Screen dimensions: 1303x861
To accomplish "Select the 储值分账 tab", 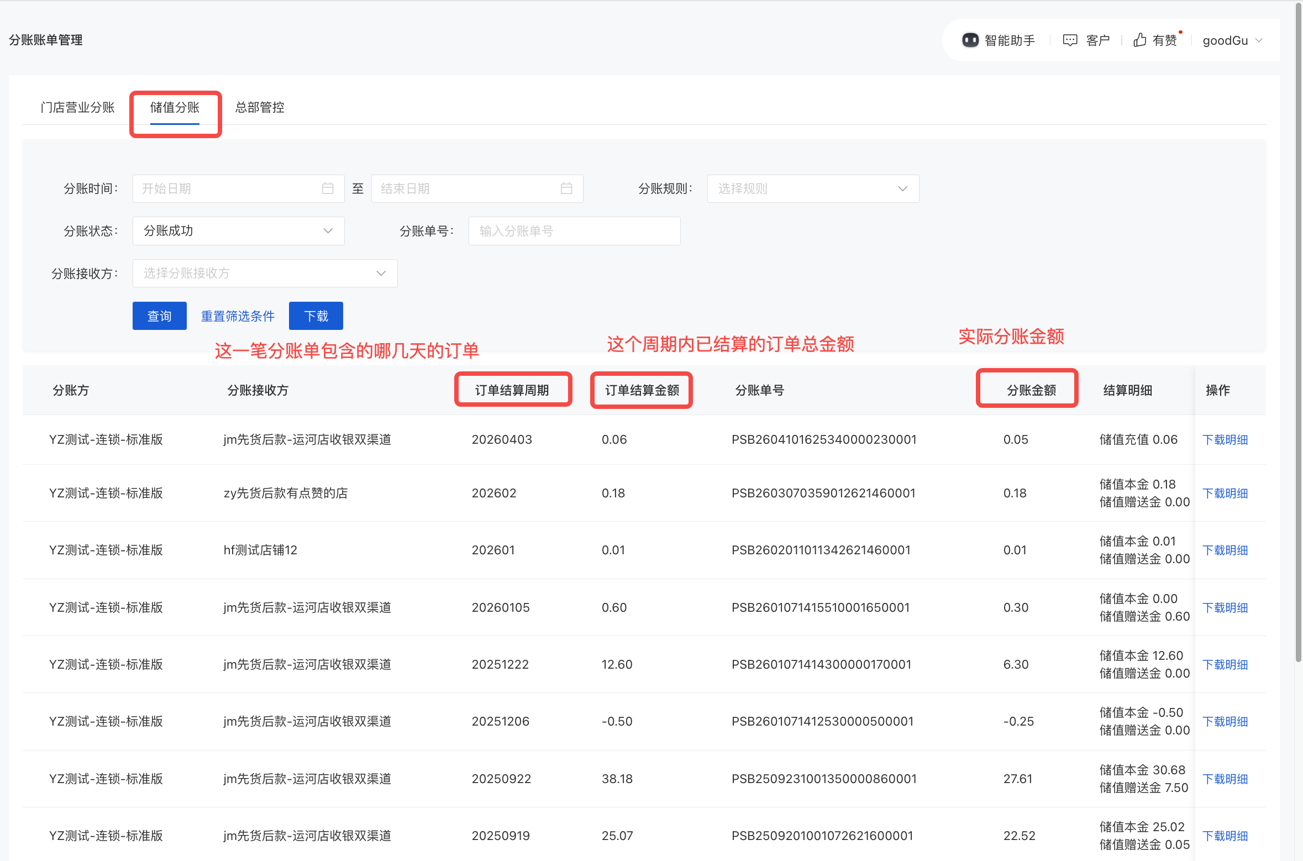I will click(175, 107).
